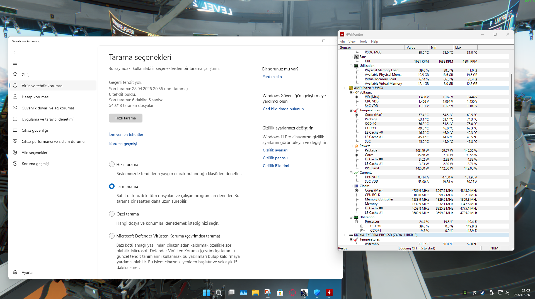
Task: Go back using the arrow in Windows Güvenliği
Action: coord(15,52)
